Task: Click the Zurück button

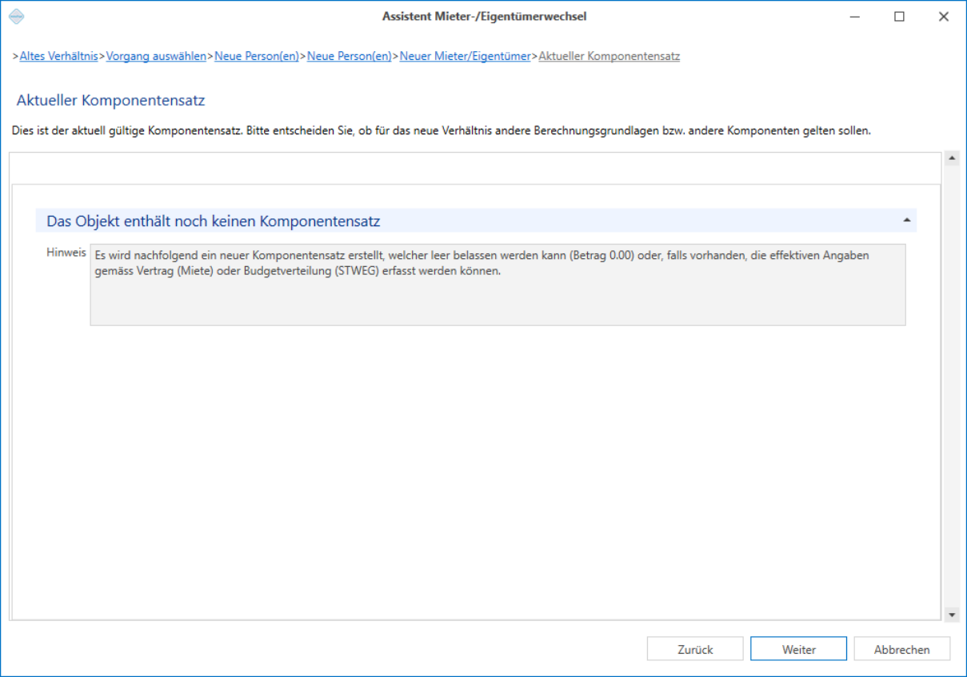Action: coord(695,649)
